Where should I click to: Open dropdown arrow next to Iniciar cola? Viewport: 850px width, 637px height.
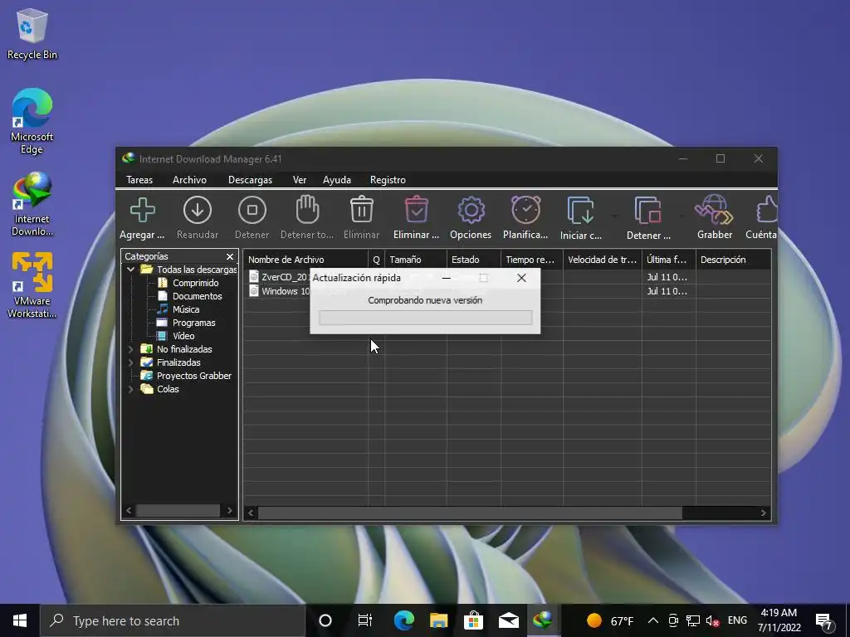click(615, 216)
